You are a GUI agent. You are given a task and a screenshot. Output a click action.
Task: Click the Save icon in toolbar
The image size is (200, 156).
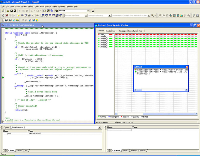coord(12,11)
